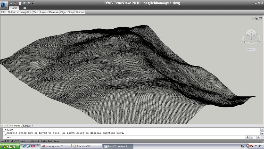The width and height of the screenshot is (264, 149).
Task: Click the DWG Convert icon in quick access toolbar
Action: pos(15,3)
